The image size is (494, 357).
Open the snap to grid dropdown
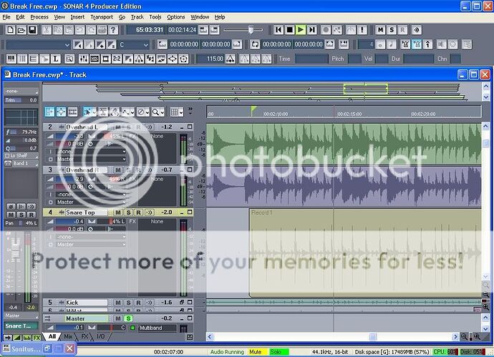coord(181,112)
